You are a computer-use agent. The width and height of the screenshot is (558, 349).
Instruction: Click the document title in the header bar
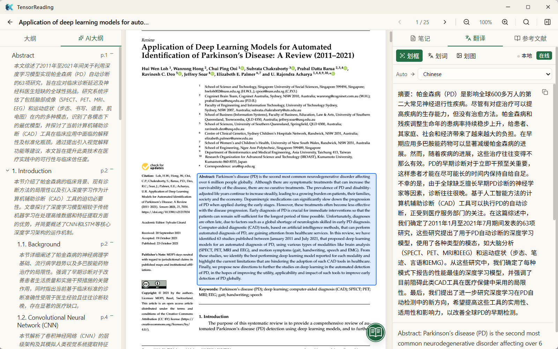84,22
